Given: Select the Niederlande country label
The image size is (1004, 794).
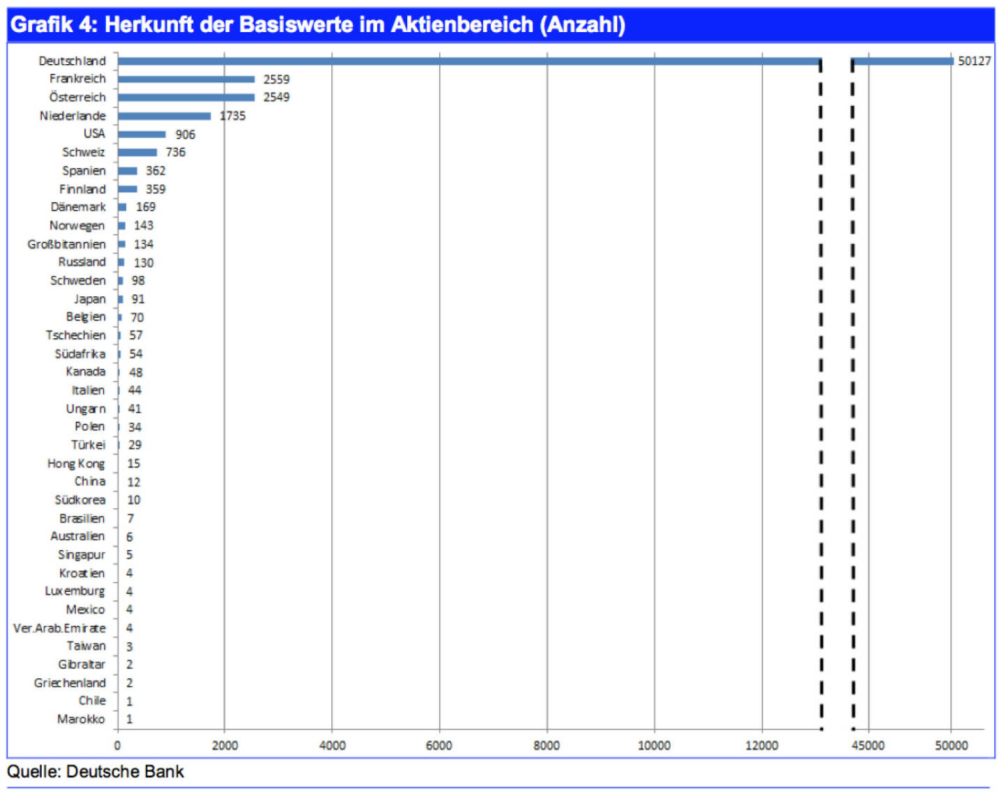Looking at the screenshot, I should click(73, 116).
